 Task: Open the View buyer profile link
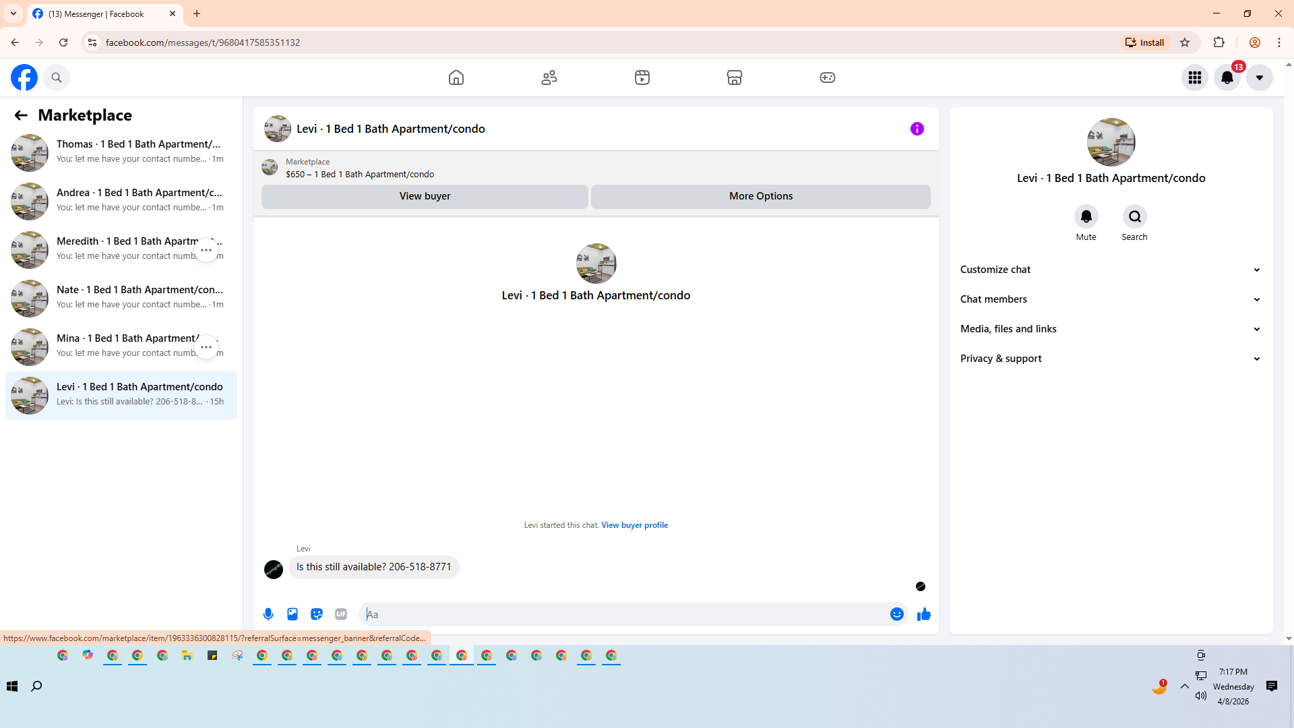pyautogui.click(x=634, y=525)
